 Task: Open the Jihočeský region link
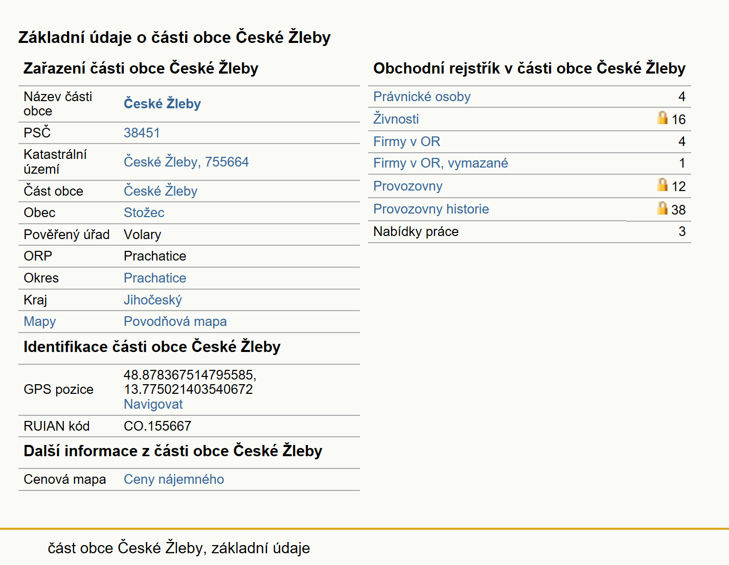pyautogui.click(x=153, y=300)
